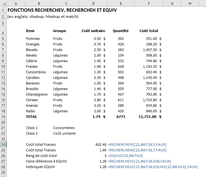Select row 19 header

click(3, 117)
